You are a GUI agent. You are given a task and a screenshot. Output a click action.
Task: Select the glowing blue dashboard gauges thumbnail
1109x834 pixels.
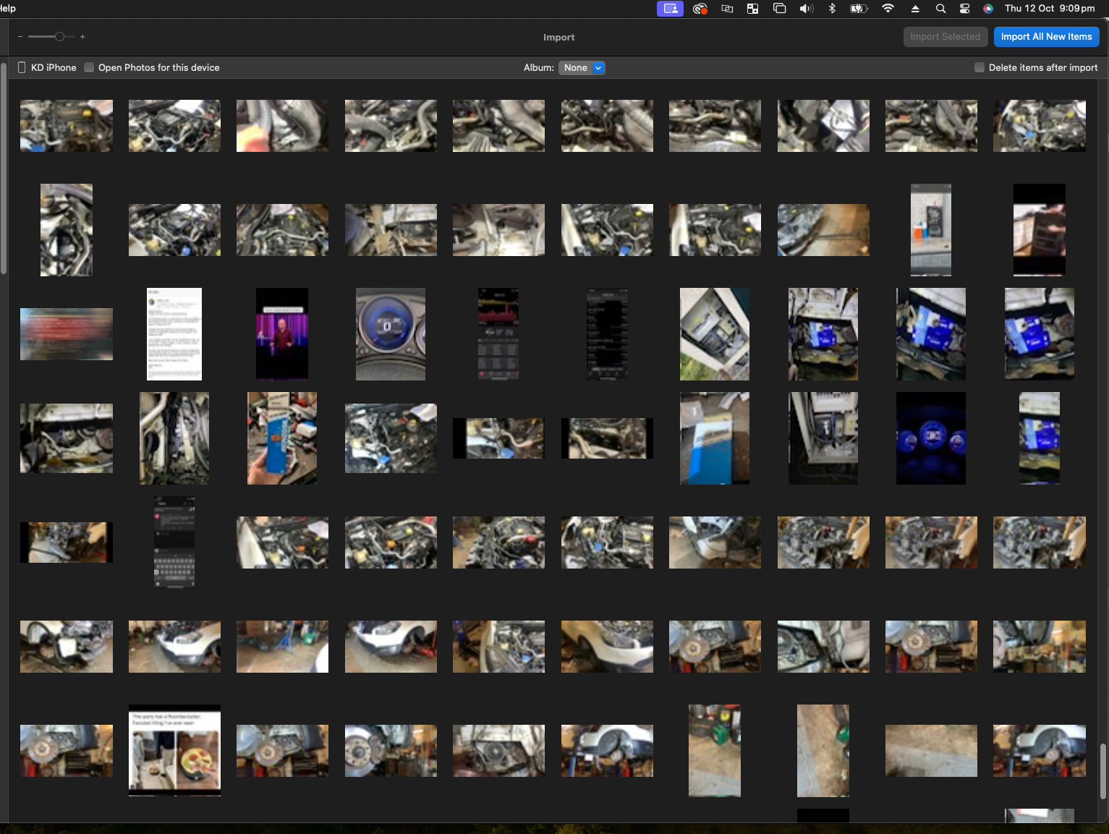(x=931, y=438)
